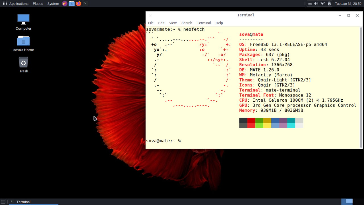364x205 pixels.
Task: Click the 'en' keyboard layout indicator
Action: coord(310,4)
